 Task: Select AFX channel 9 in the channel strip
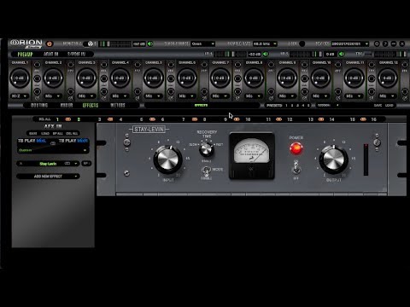coord(225,119)
